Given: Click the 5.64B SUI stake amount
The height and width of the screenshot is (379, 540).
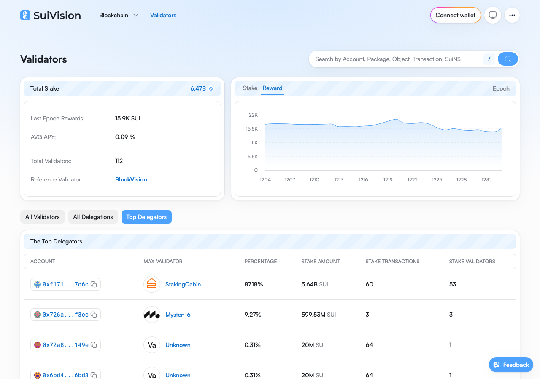Looking at the screenshot, I should click(x=315, y=284).
